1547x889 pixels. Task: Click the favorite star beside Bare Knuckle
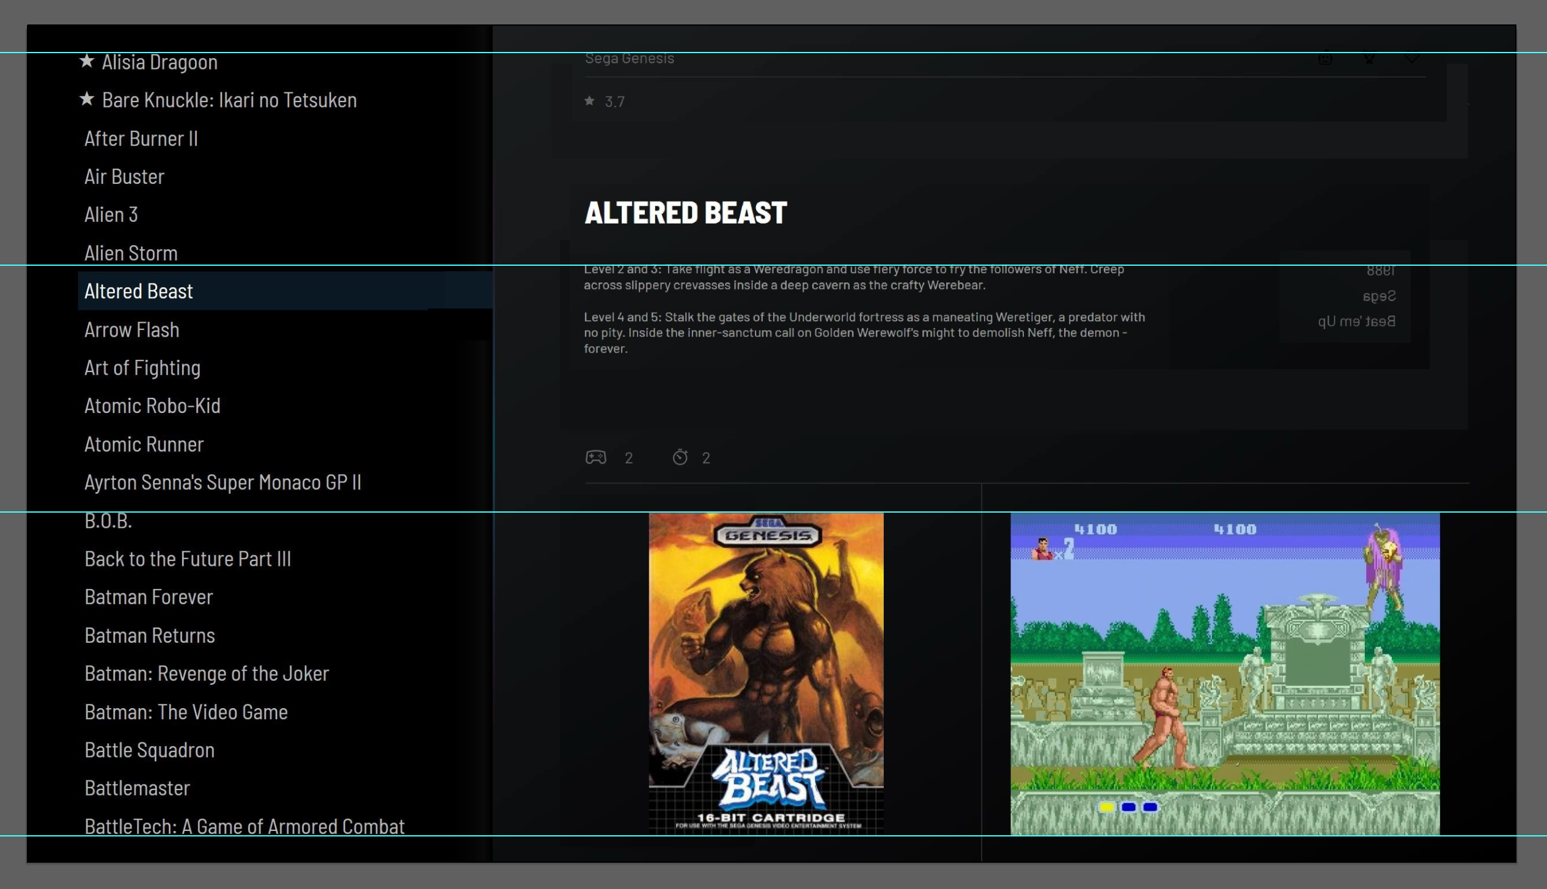coord(87,99)
